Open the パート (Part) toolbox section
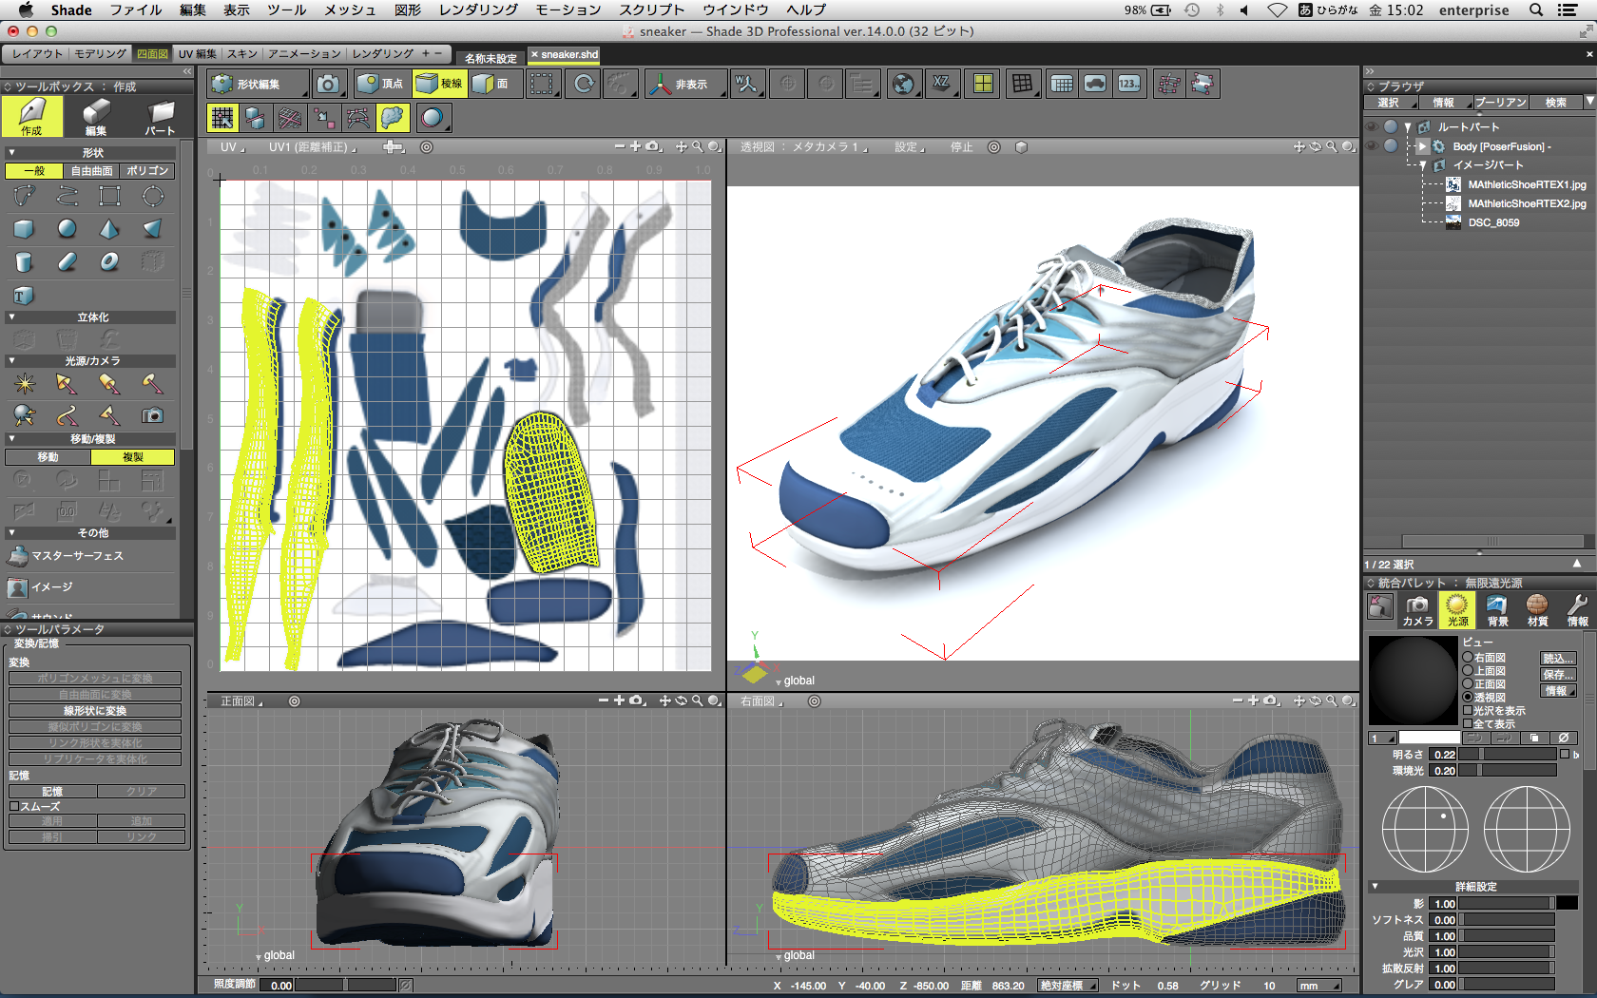 160,116
